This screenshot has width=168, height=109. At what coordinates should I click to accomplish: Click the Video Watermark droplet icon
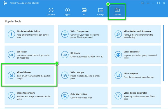pos(11,96)
